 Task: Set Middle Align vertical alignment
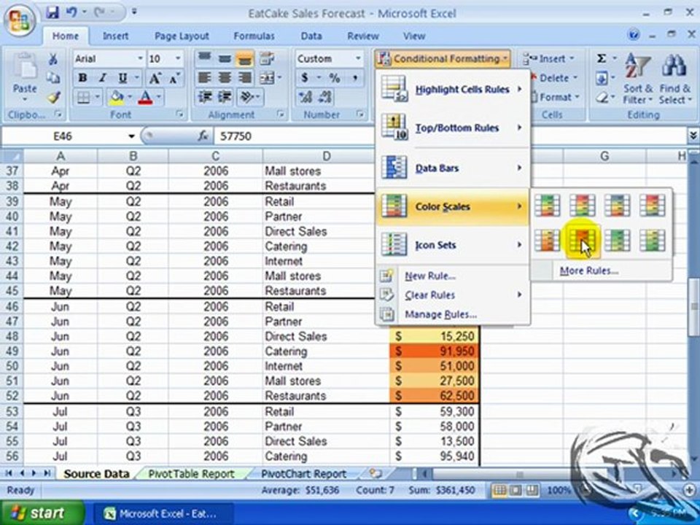225,58
